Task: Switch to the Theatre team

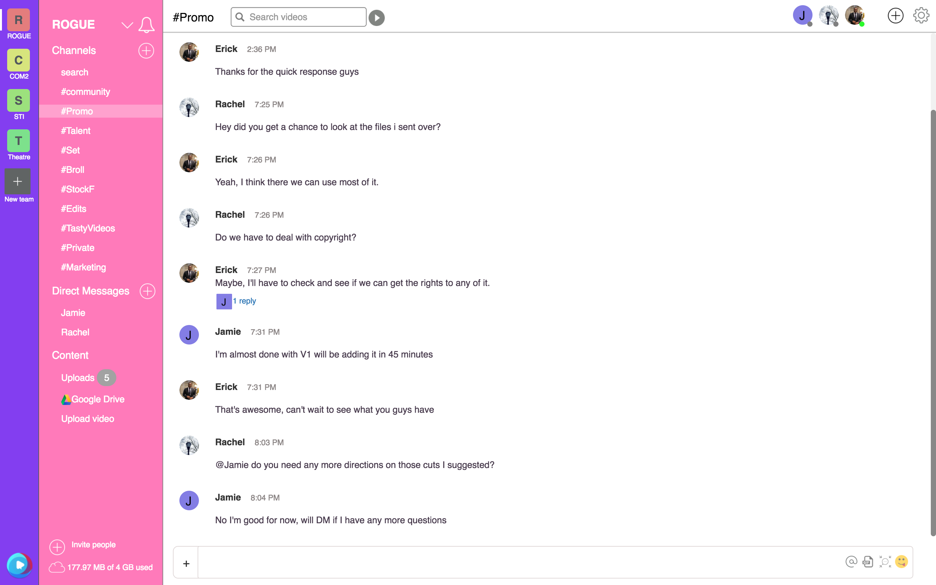Action: (19, 145)
